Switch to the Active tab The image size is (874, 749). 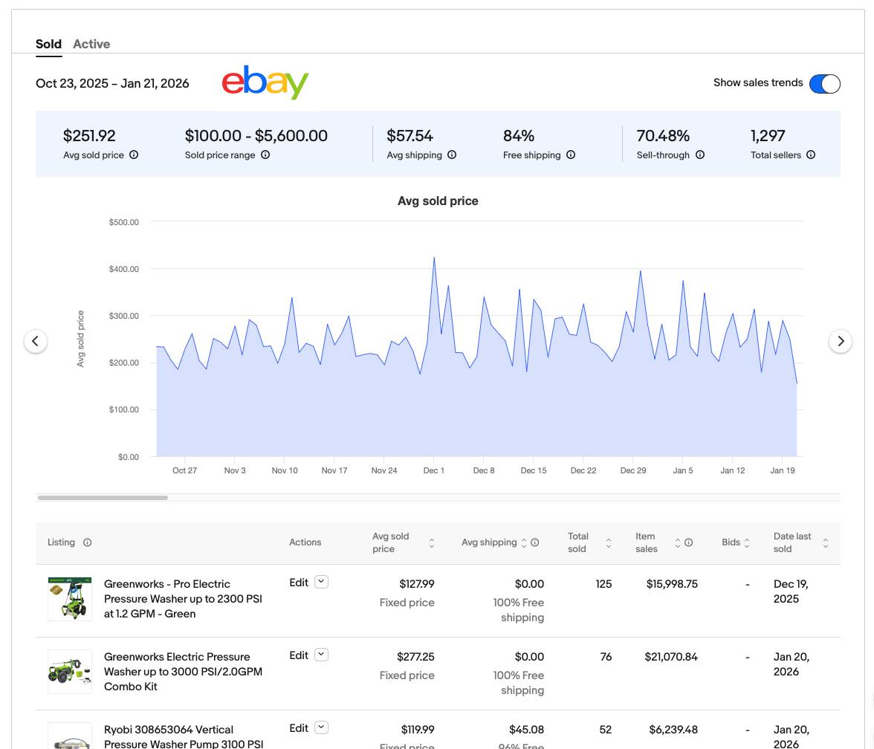click(91, 44)
